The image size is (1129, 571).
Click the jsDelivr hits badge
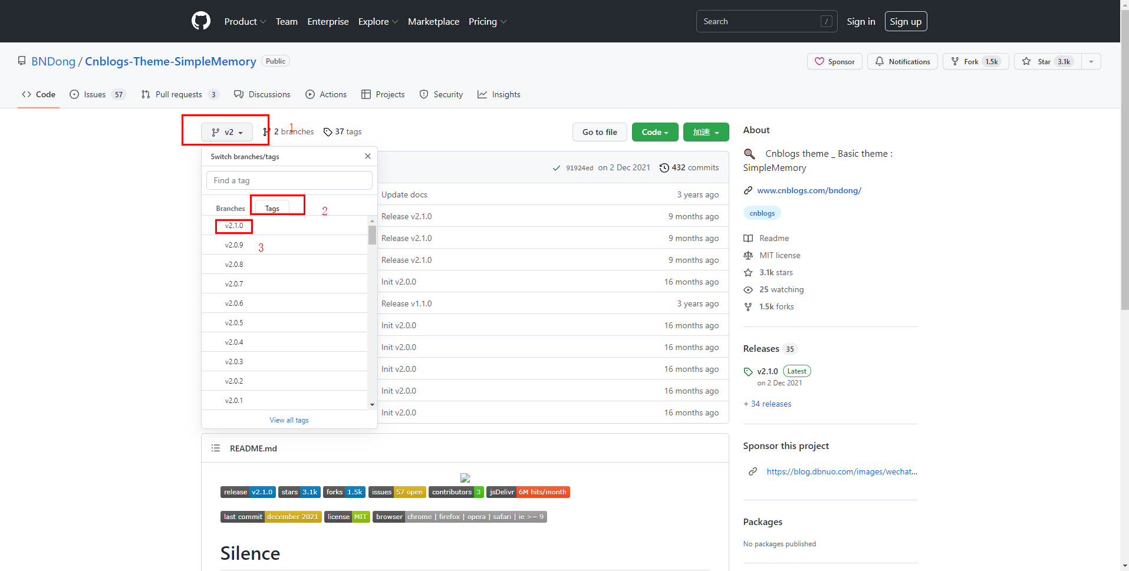pos(528,492)
